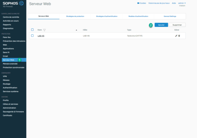Open Activités en cours in sidebar
This screenshot has height=138, width=197.
(x=11, y=21)
